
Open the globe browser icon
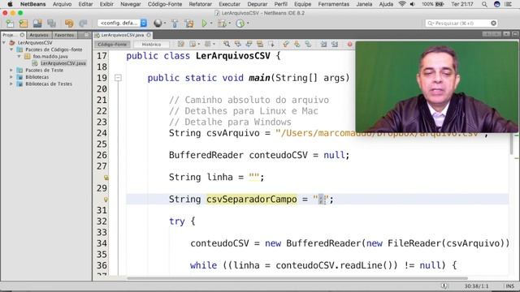pyautogui.click(x=158, y=24)
